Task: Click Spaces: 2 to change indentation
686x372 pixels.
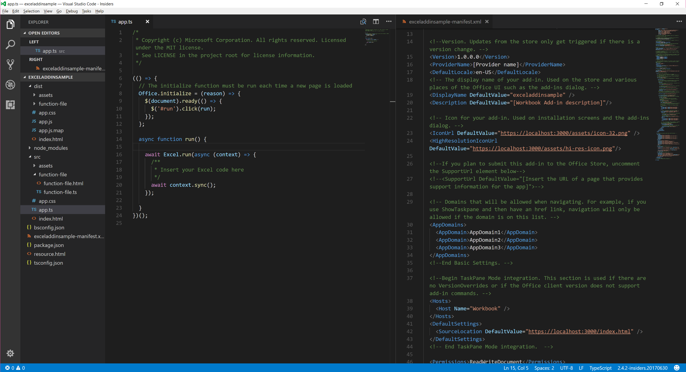Action: point(543,368)
